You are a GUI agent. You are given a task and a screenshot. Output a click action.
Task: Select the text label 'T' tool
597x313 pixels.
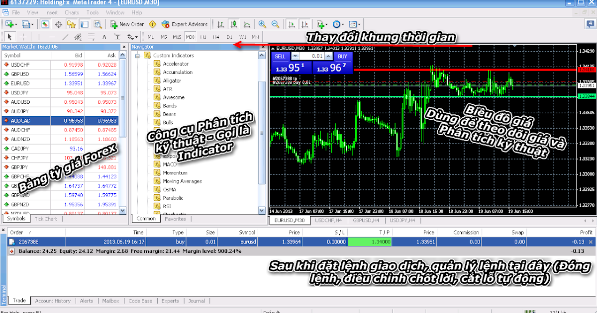117,37
